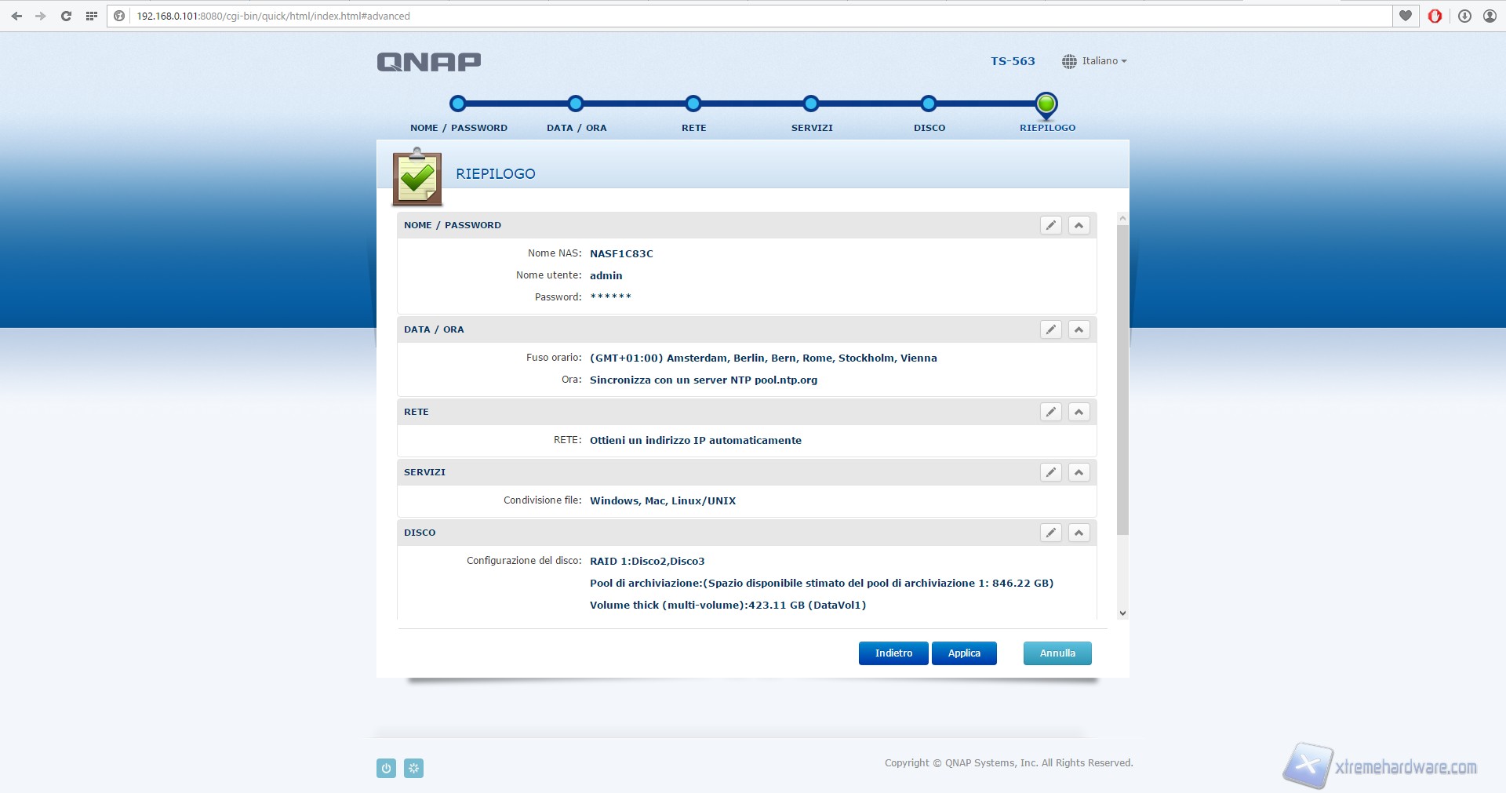Edit the Nome / Password section with pencil icon

[1050, 225]
